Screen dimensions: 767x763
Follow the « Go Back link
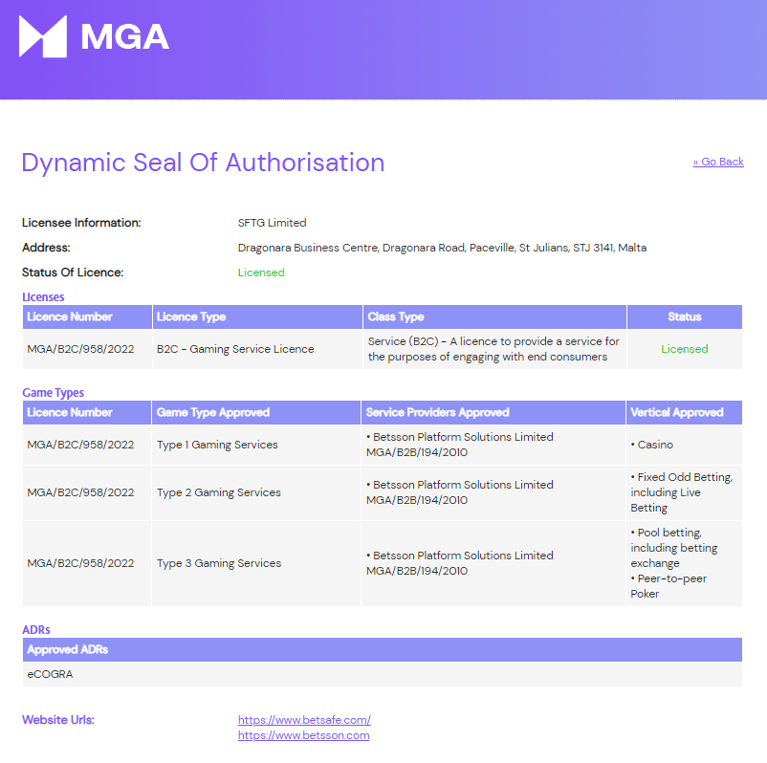tap(718, 162)
